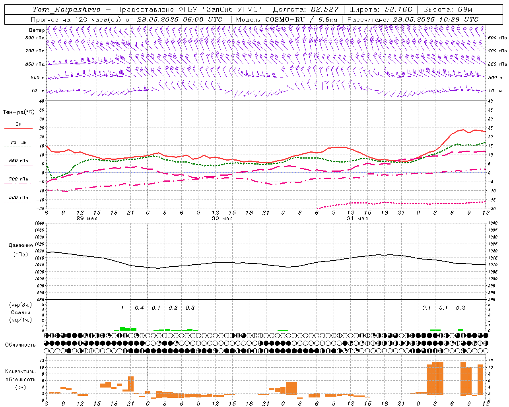Click the 700 гПа temperature legend entry

click(19, 179)
